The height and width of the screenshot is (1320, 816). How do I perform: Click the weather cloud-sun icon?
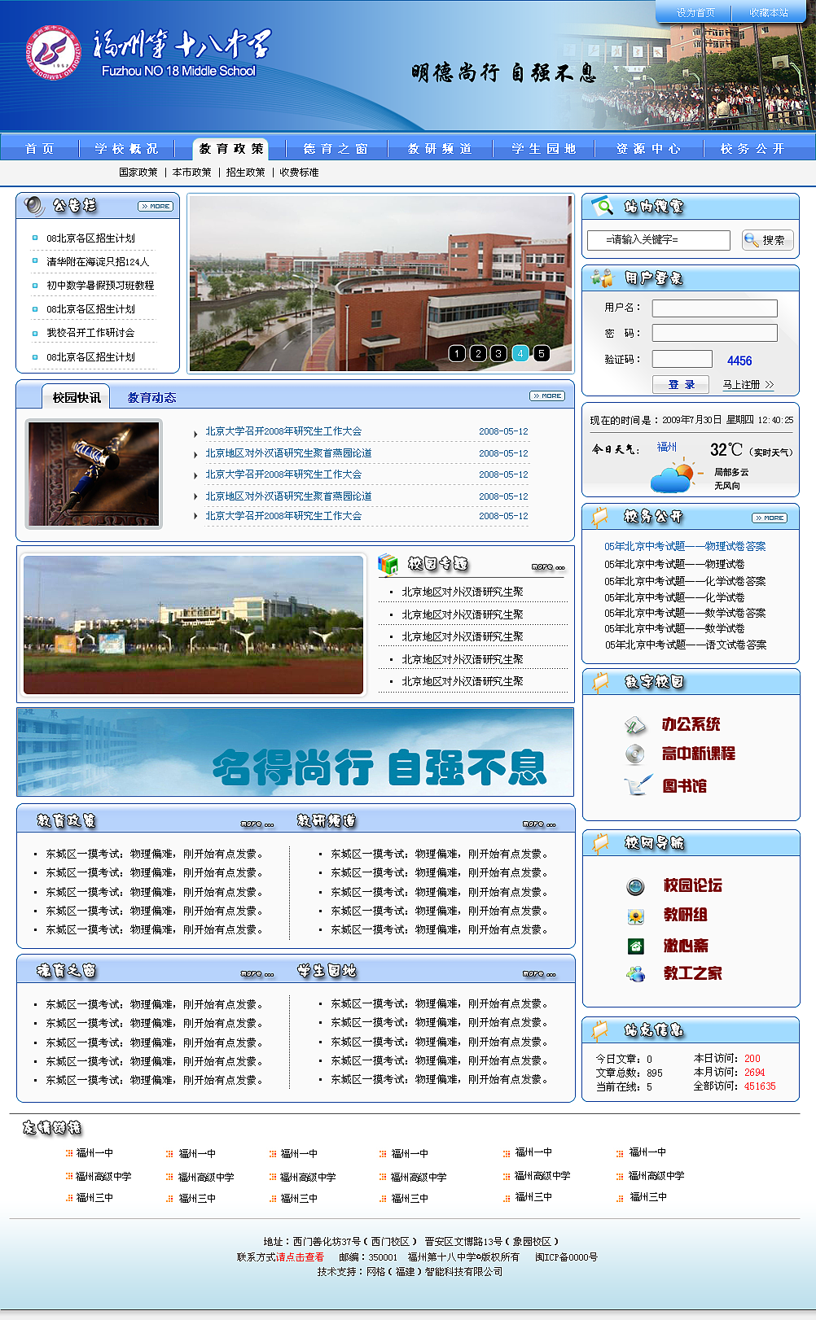(677, 475)
